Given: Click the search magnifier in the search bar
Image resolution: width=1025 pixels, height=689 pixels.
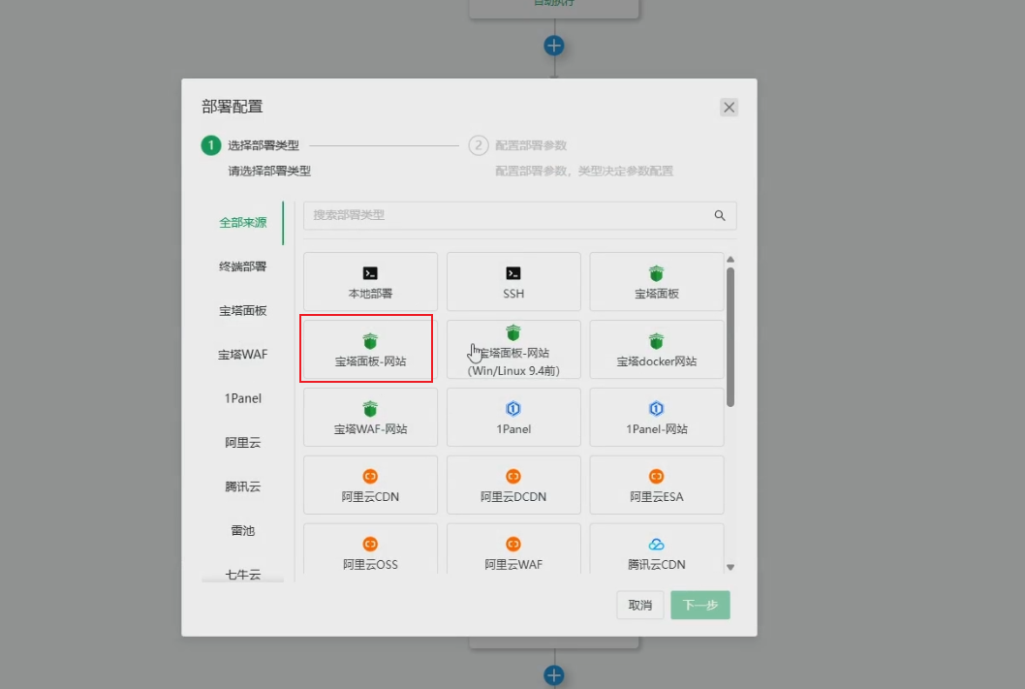Looking at the screenshot, I should tap(719, 215).
